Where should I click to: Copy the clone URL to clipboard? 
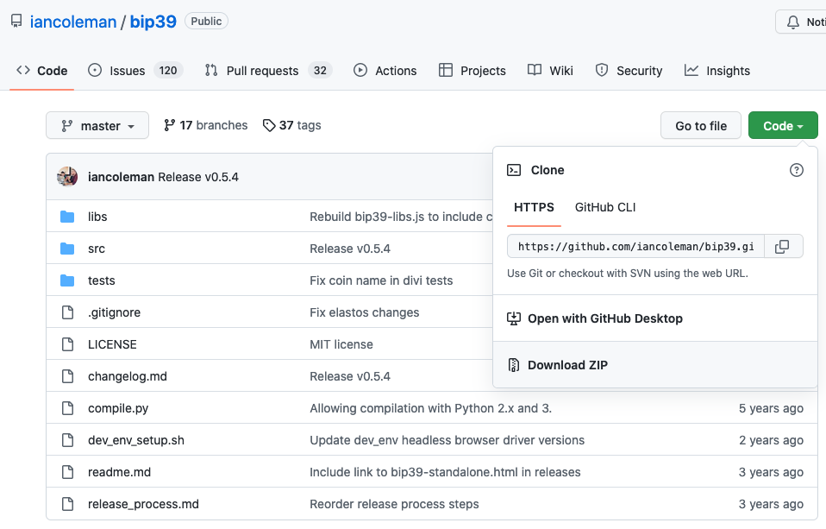[784, 246]
